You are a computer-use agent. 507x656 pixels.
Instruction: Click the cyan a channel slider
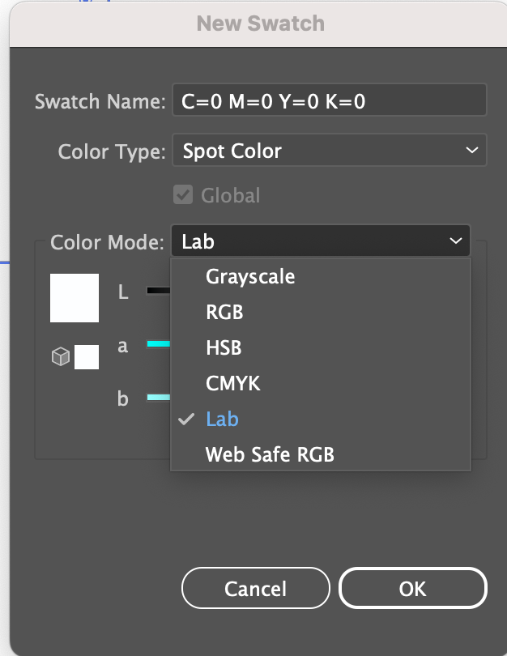coord(159,344)
